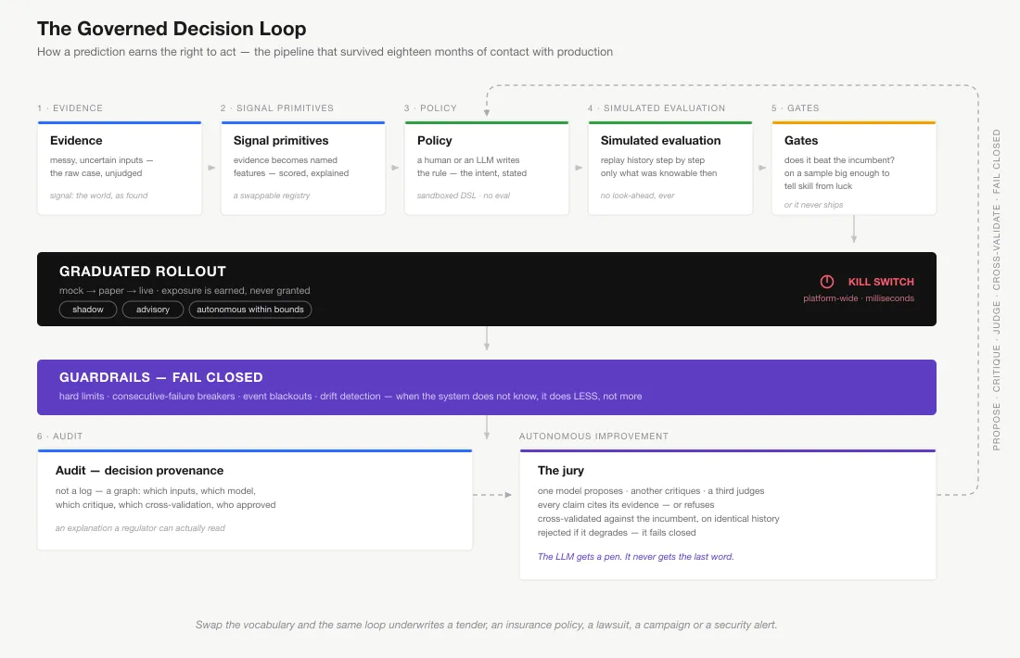Click 'evidence becomes named' text

pos(286,160)
